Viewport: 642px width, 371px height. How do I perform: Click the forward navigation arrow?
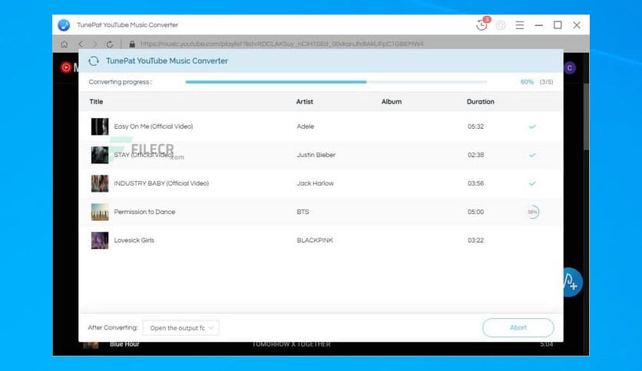95,44
